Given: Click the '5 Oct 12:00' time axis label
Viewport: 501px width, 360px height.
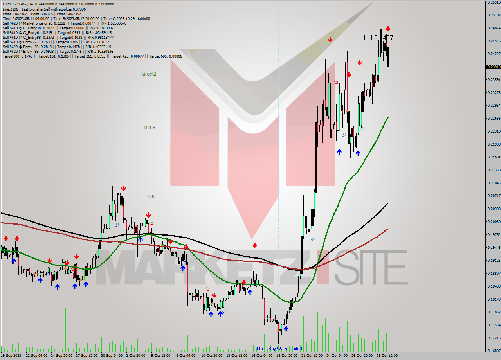Looking at the screenshot, I should pos(161,356).
